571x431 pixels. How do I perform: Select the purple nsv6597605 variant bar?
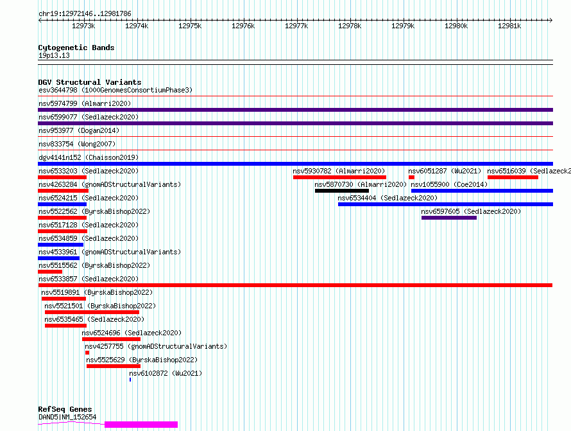[449, 218]
